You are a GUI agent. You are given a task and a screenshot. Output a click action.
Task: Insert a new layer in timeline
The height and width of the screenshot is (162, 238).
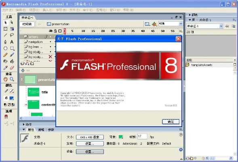[x=22, y=64]
